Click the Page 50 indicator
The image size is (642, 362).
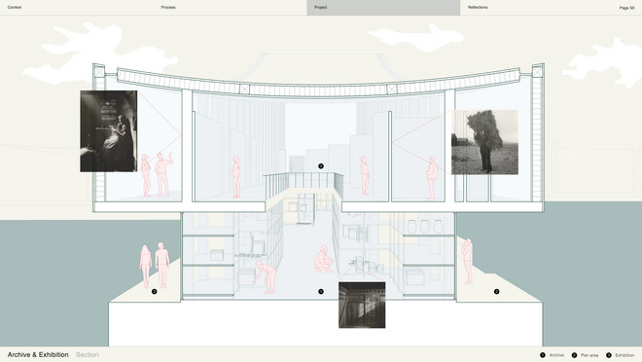pyautogui.click(x=626, y=8)
